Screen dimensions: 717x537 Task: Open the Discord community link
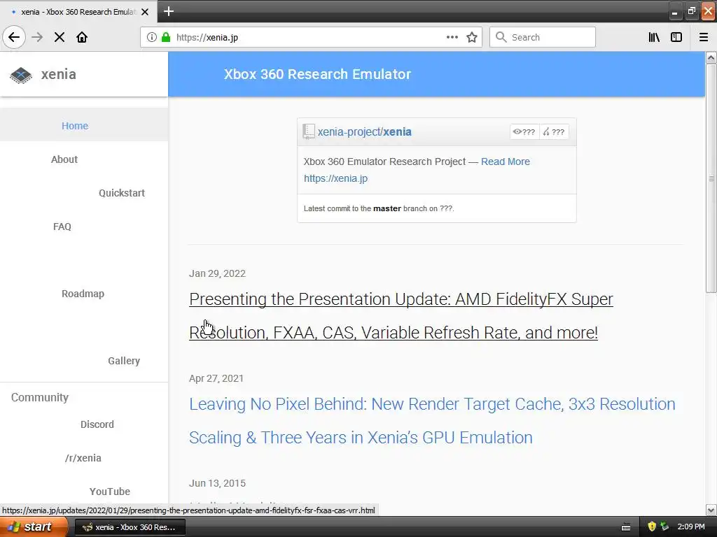97,424
